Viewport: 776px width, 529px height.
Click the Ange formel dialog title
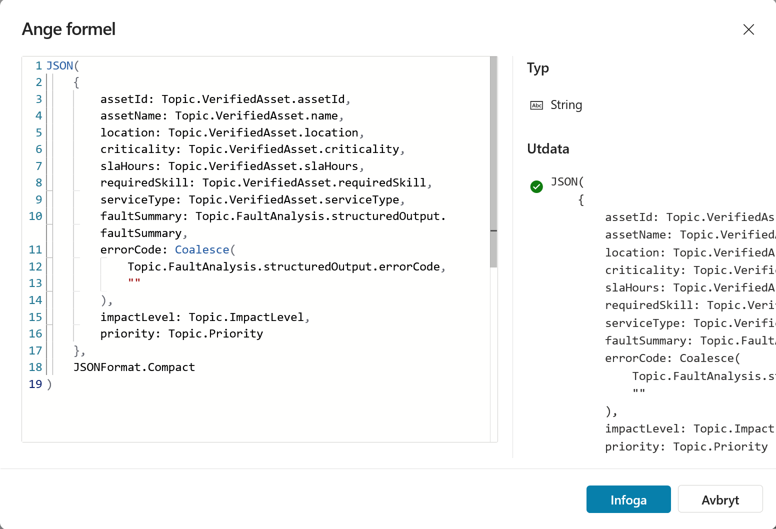coord(69,29)
